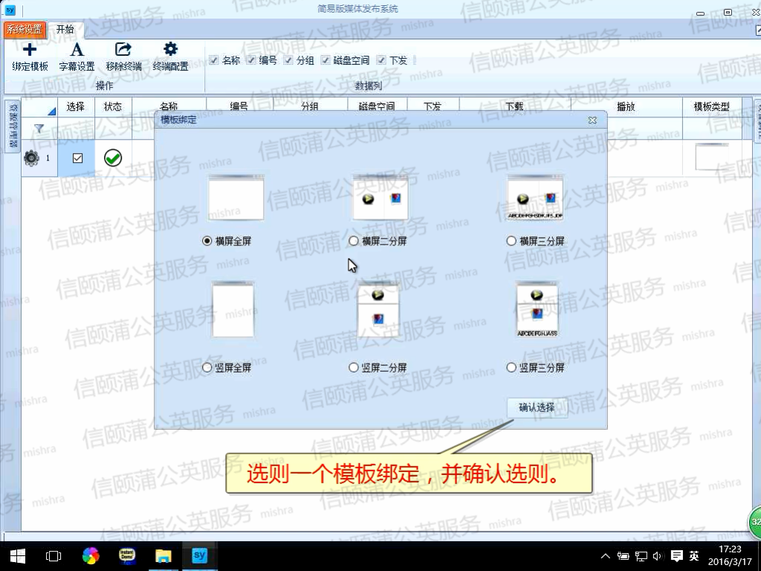Click the 绑定模板 plus icon
761x571 pixels.
pos(30,50)
